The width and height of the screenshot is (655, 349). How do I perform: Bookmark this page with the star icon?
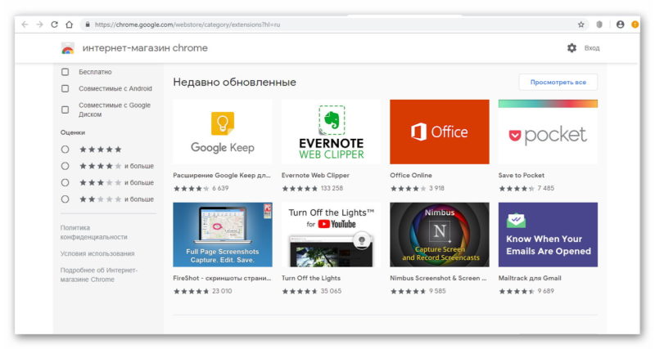581,25
